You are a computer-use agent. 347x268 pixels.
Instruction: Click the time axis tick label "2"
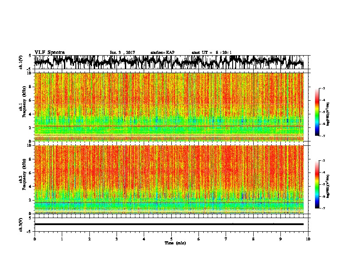coord(89,239)
